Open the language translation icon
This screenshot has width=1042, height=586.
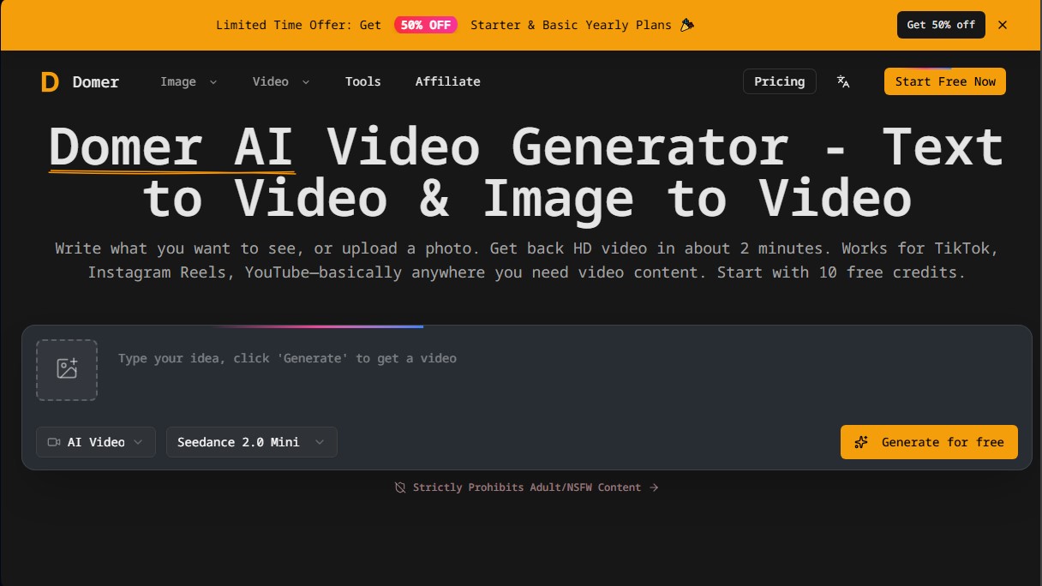(843, 81)
